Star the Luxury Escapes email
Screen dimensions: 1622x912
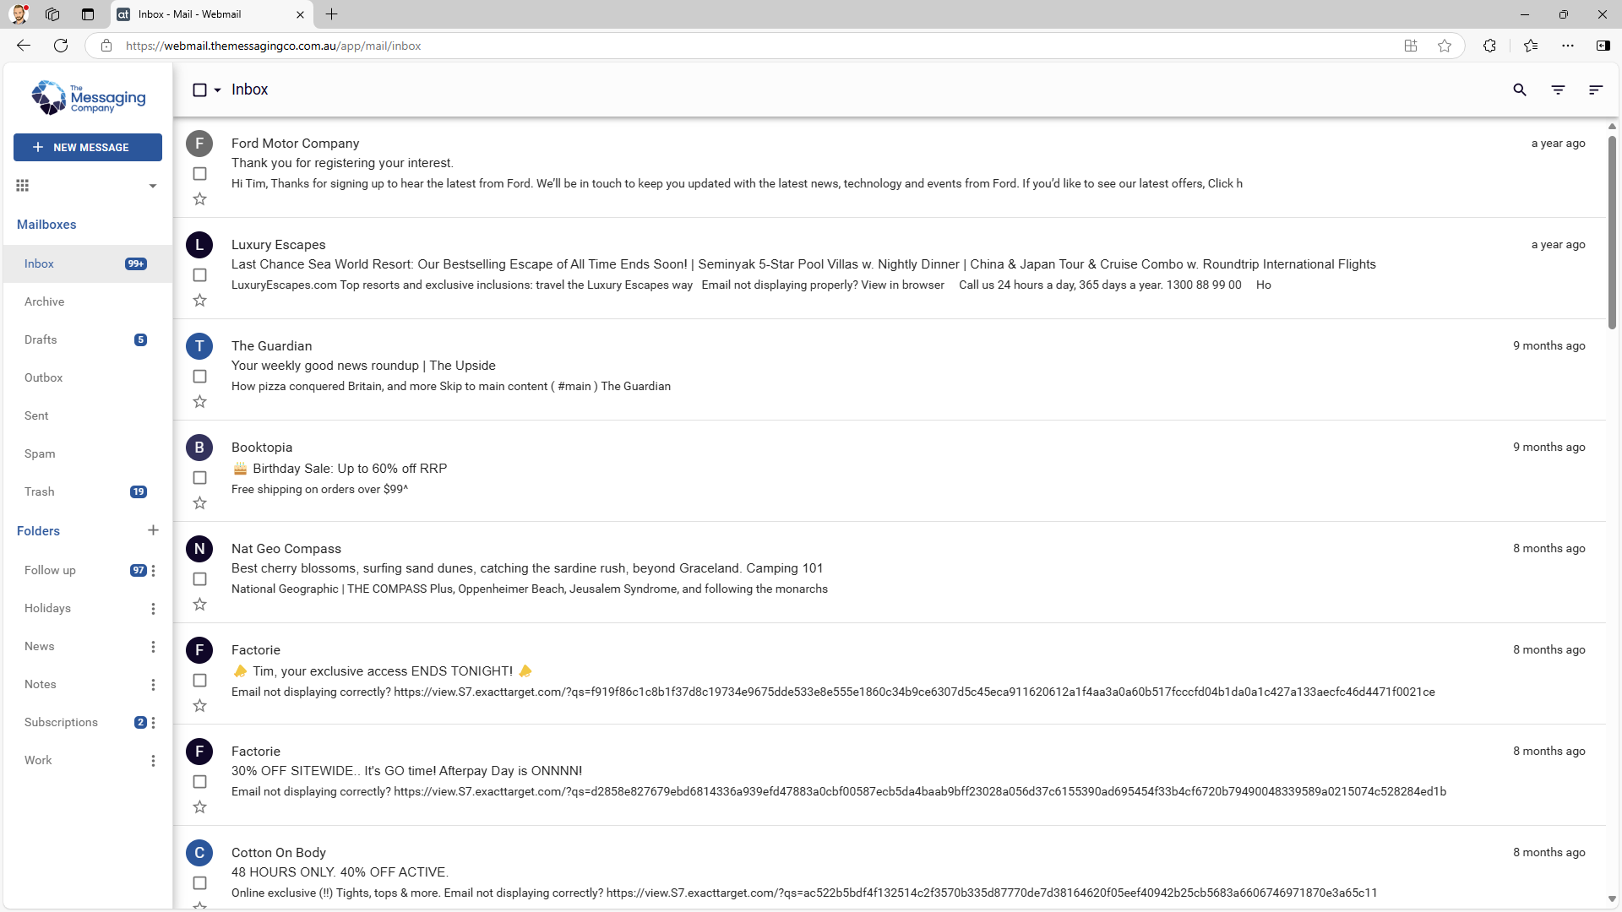point(199,300)
